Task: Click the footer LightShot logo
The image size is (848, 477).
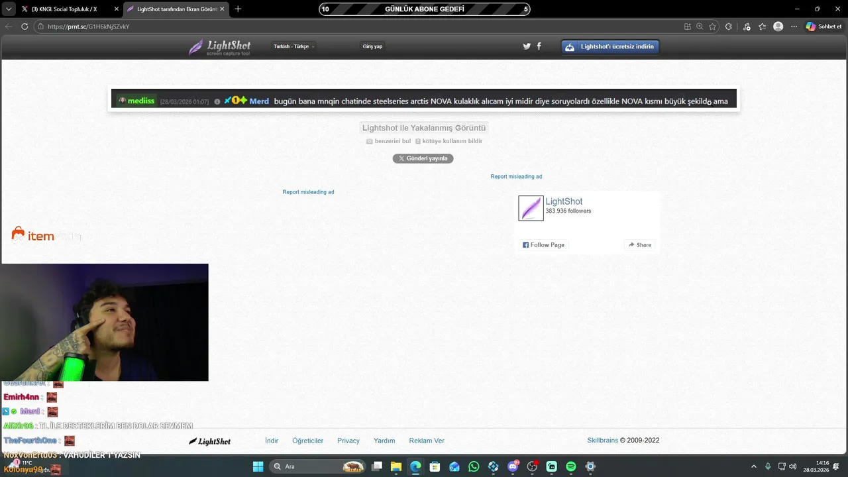Action: pos(209,441)
